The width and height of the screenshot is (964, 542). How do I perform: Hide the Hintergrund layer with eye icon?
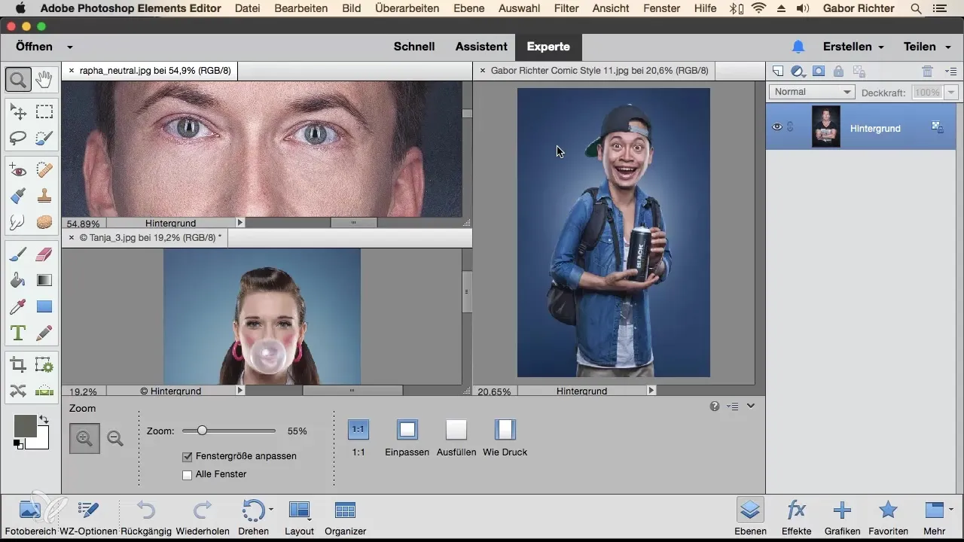pos(777,127)
